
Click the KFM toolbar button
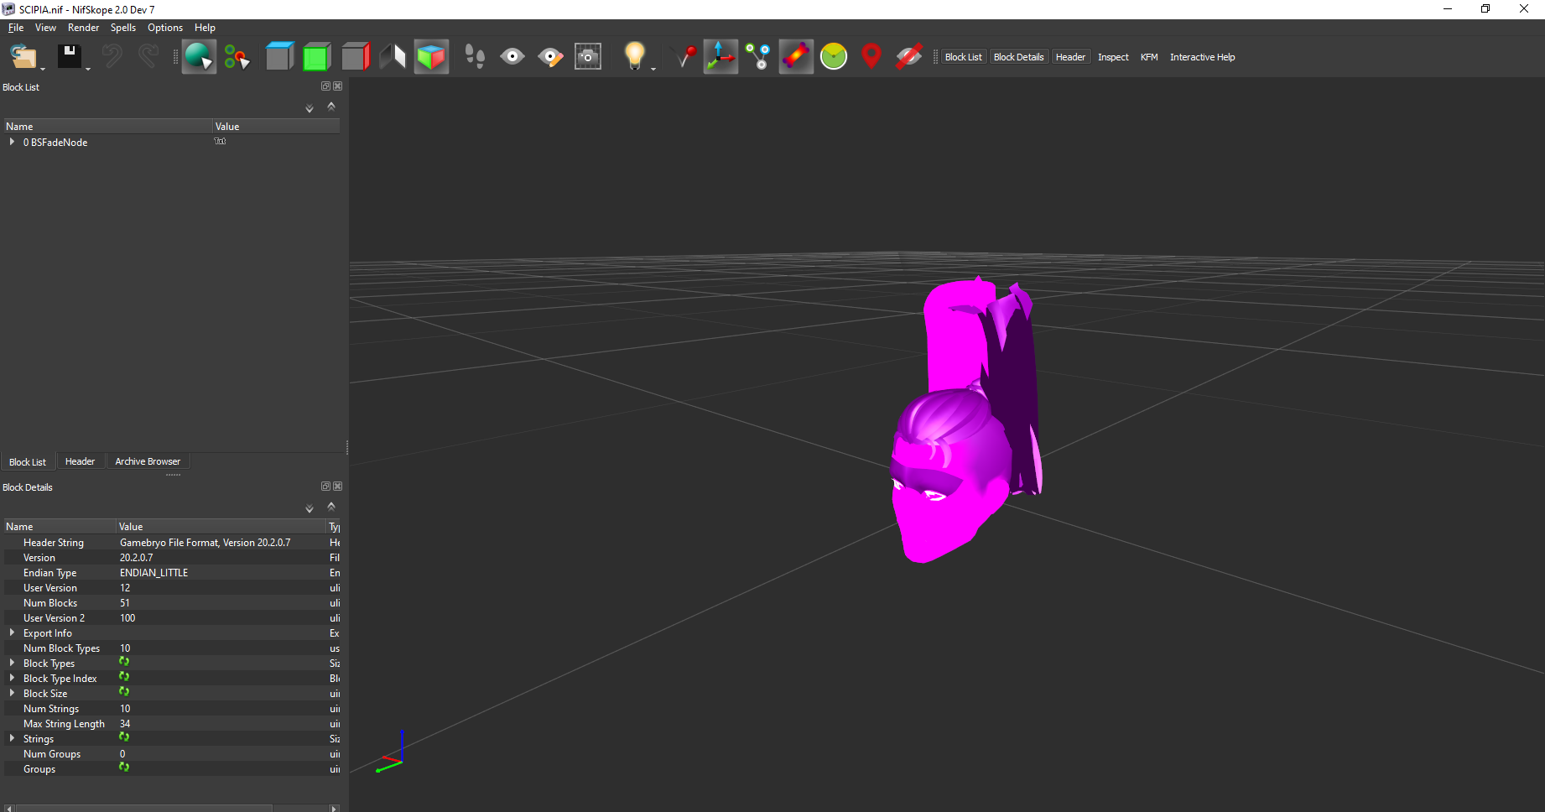tap(1149, 57)
